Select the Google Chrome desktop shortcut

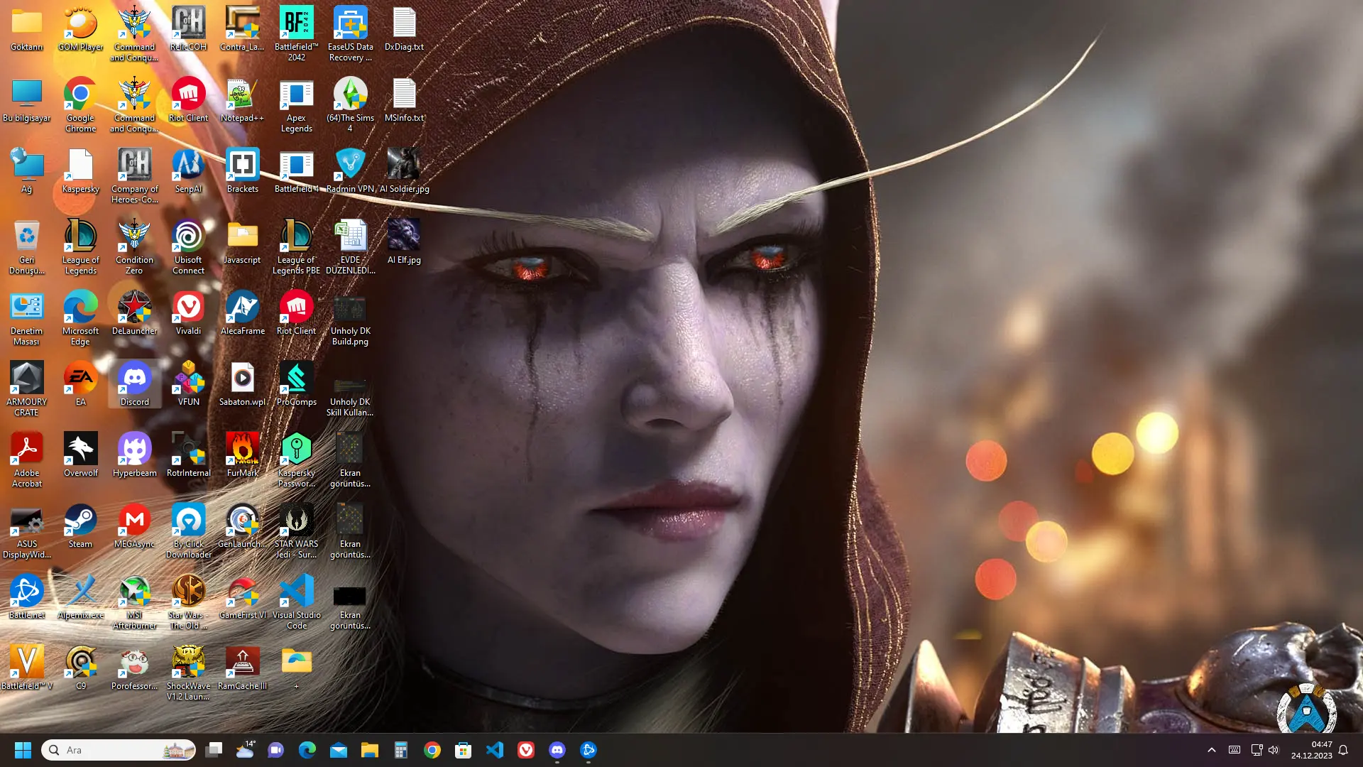(x=81, y=104)
